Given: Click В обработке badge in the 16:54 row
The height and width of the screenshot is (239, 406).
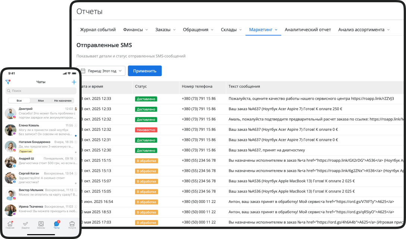Looking at the screenshot, I should (x=147, y=202).
